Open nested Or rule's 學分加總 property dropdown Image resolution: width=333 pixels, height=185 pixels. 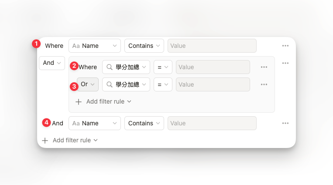click(x=126, y=84)
